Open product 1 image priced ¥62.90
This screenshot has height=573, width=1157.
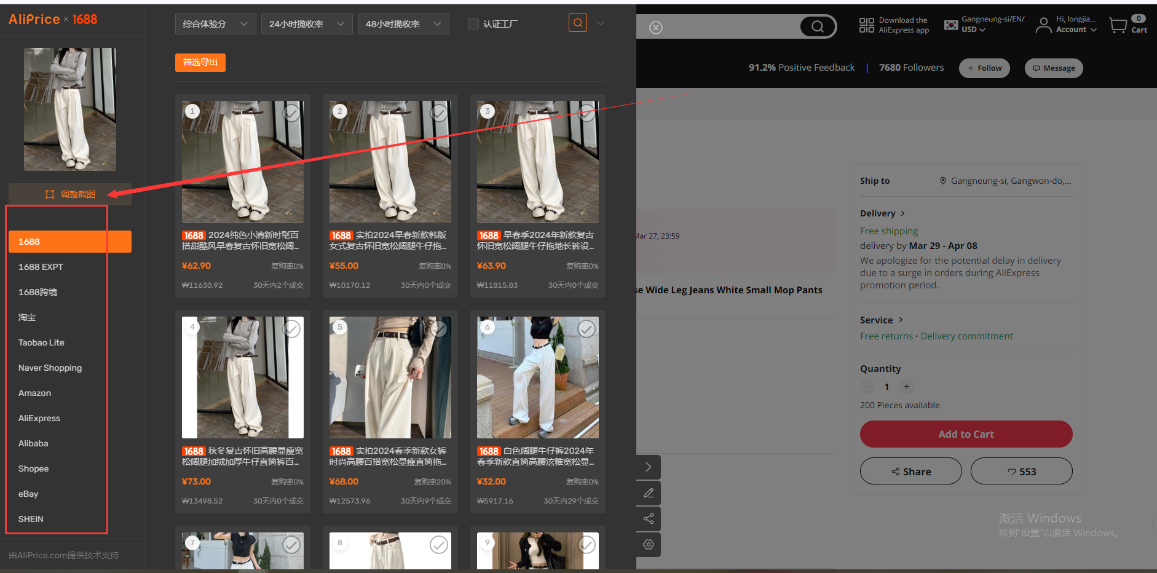[x=243, y=162]
